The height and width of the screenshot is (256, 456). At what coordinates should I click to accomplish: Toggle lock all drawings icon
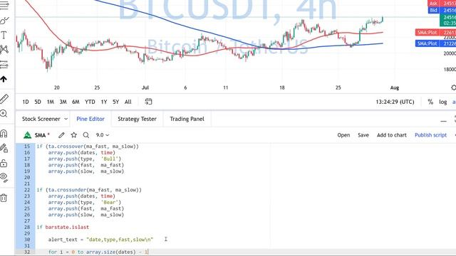(x=4, y=163)
